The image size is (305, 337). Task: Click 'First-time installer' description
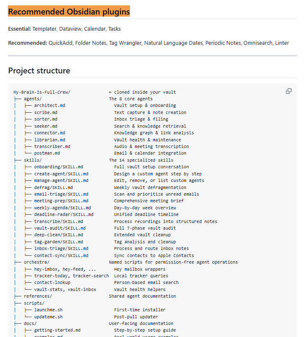click(140, 310)
